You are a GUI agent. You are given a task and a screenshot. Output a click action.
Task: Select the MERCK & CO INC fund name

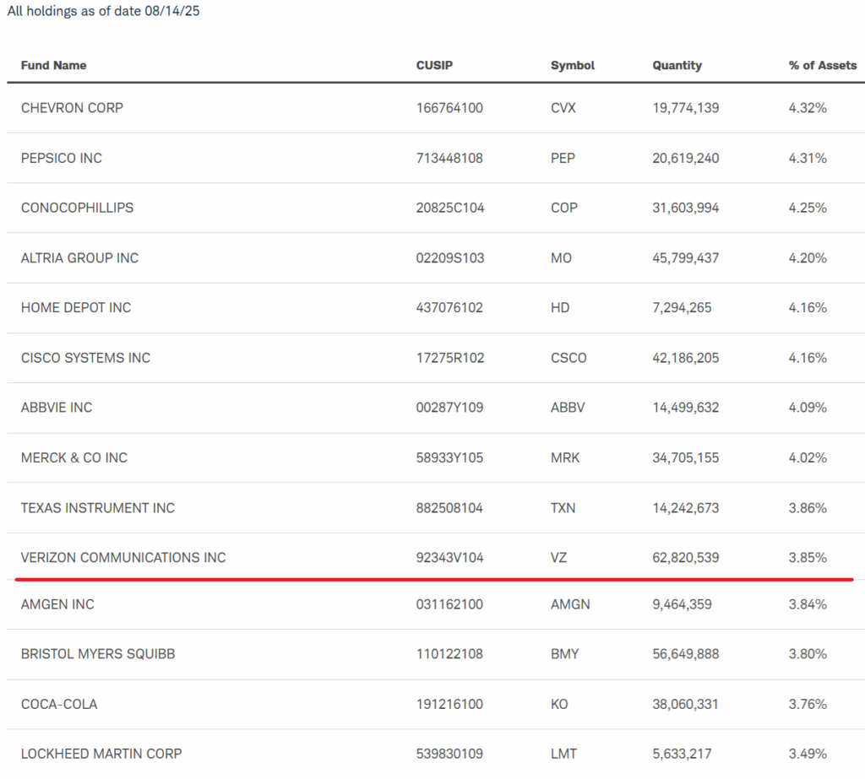(x=74, y=457)
